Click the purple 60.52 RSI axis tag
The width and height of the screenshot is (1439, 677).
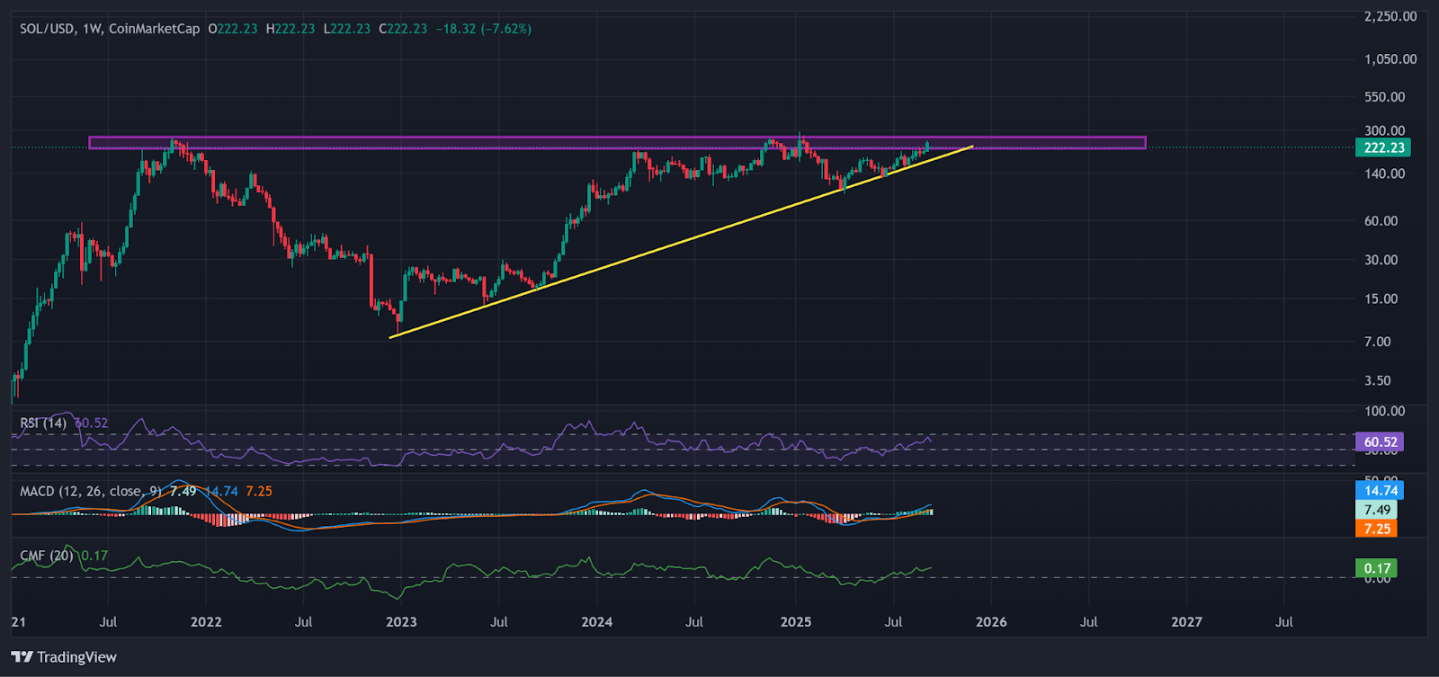tap(1380, 442)
